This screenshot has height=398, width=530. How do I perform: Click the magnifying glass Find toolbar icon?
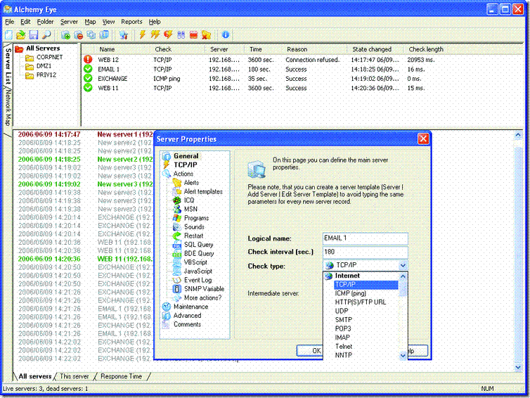[46, 35]
